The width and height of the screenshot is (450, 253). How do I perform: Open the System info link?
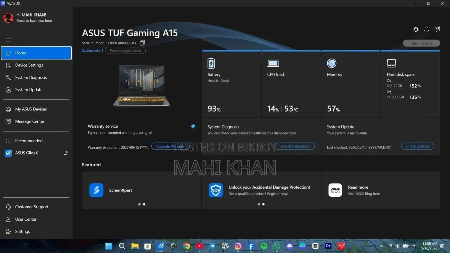[x=91, y=51]
